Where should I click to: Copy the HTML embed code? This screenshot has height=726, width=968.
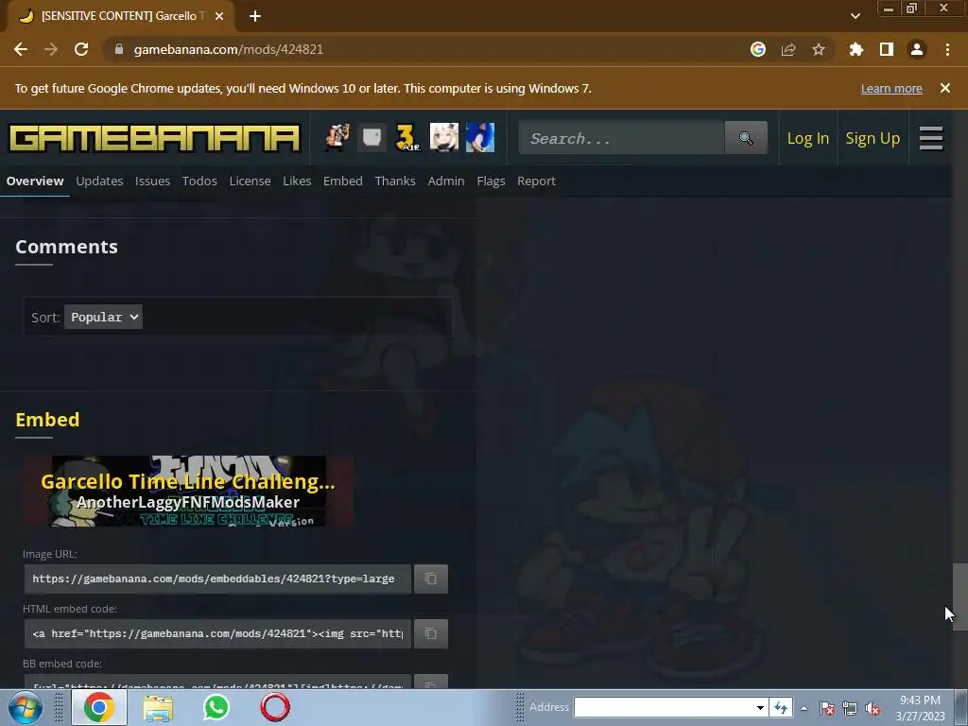tap(431, 633)
